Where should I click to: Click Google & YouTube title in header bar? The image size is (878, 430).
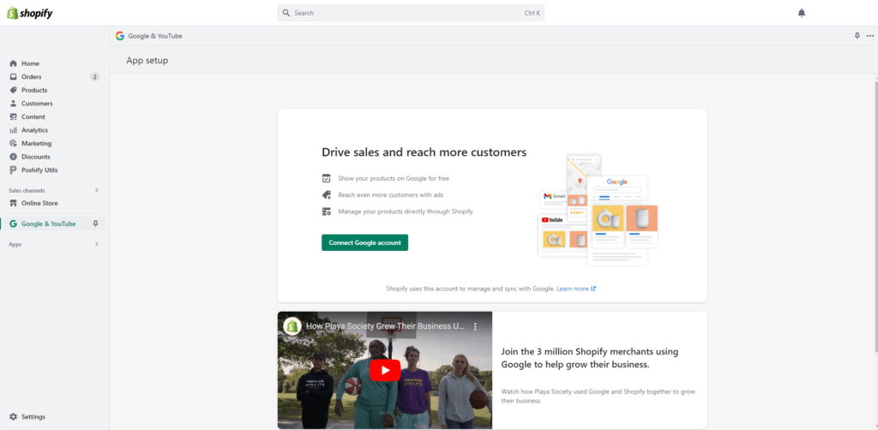[155, 36]
